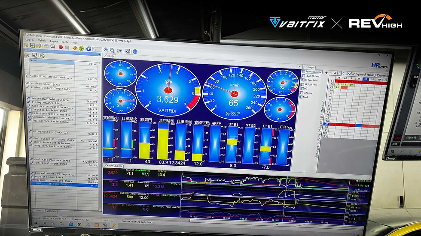
Task: Open File Explorer from the taskbar
Action: coord(62,224)
